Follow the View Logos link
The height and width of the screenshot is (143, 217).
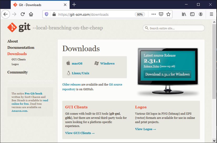(x=146, y=129)
